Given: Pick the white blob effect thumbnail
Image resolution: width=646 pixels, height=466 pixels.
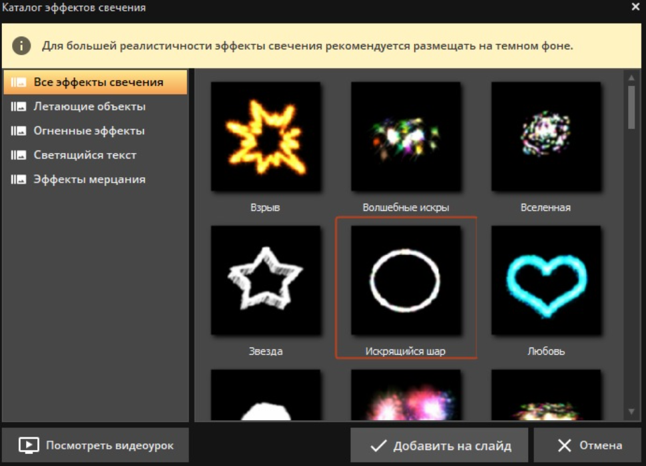Looking at the screenshot, I should 266,395.
